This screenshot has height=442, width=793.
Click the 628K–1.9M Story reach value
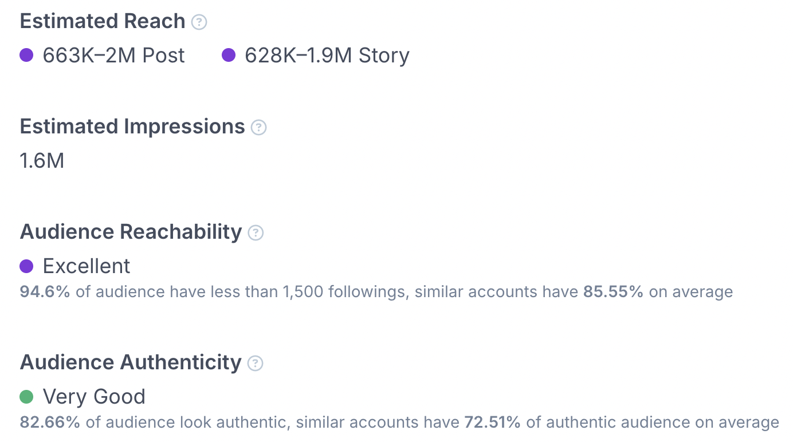tap(327, 56)
